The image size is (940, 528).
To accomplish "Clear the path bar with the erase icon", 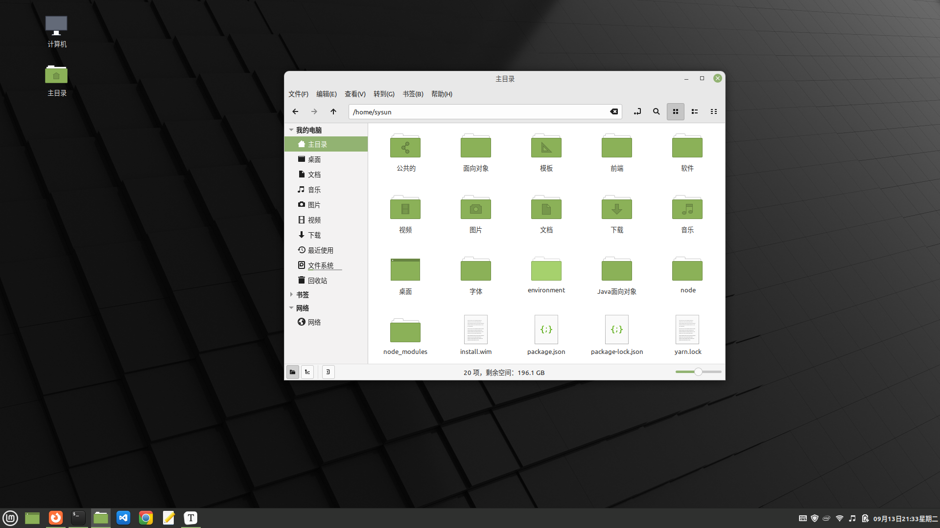I will pos(614,111).
